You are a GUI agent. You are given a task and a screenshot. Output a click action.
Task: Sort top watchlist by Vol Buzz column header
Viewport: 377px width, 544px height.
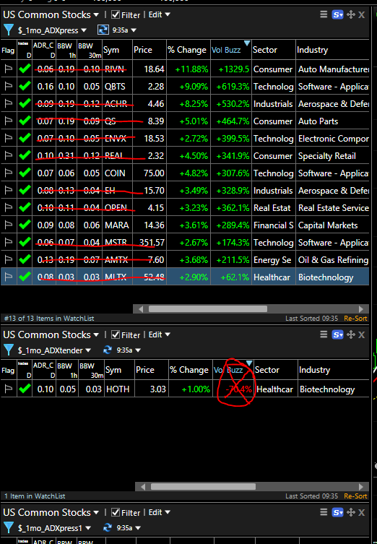pos(231,50)
